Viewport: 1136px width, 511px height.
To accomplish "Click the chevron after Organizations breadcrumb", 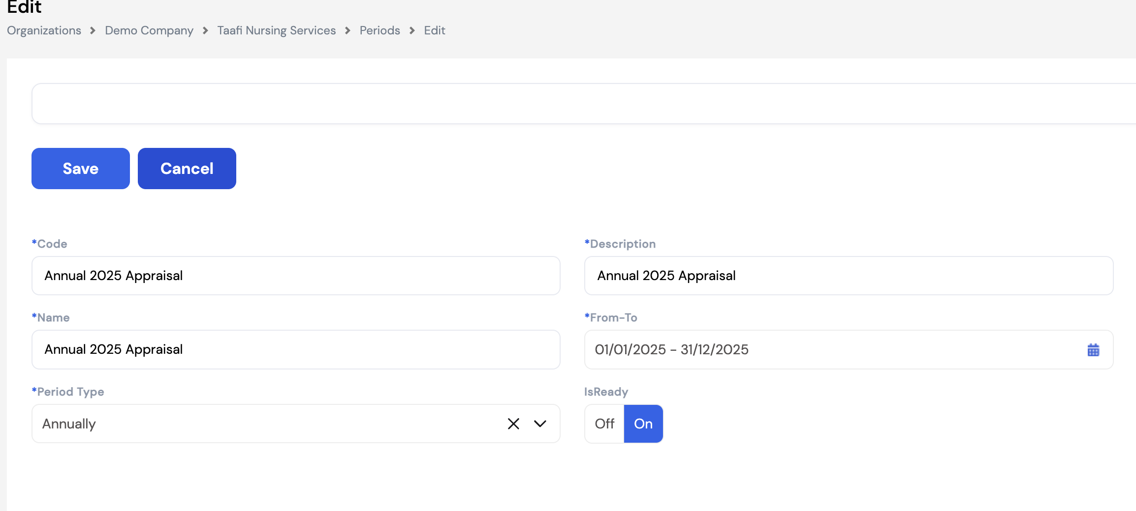I will (x=93, y=30).
